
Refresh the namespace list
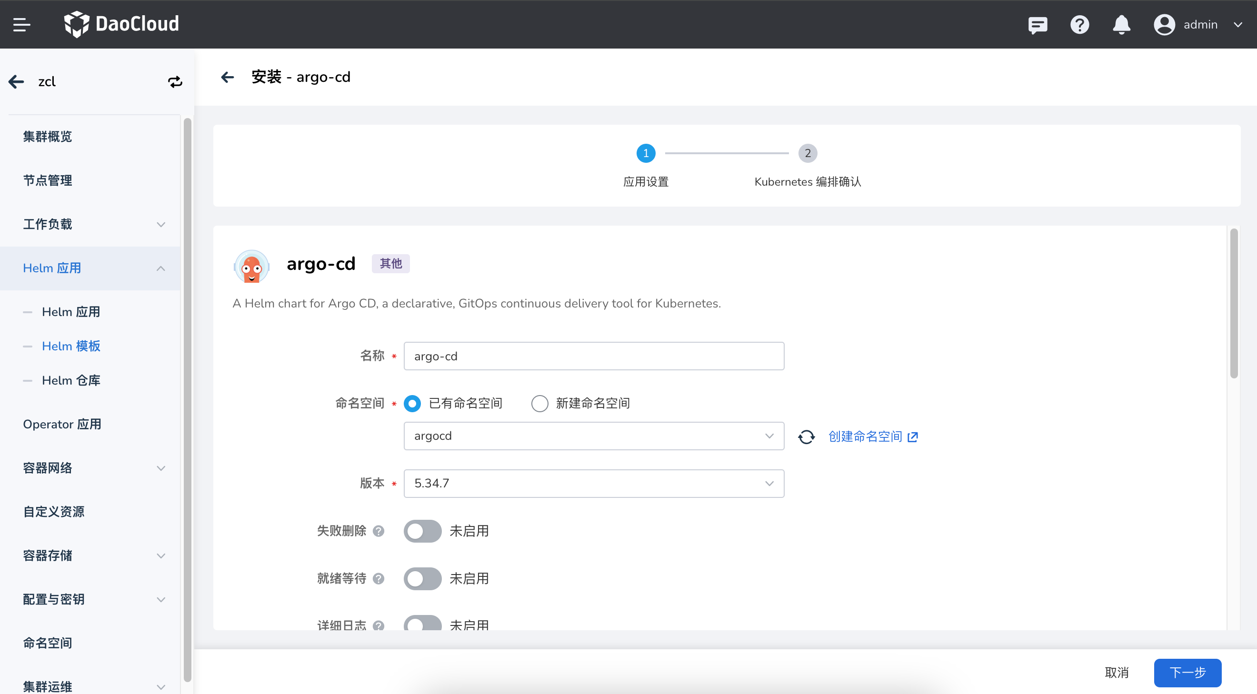tap(806, 436)
